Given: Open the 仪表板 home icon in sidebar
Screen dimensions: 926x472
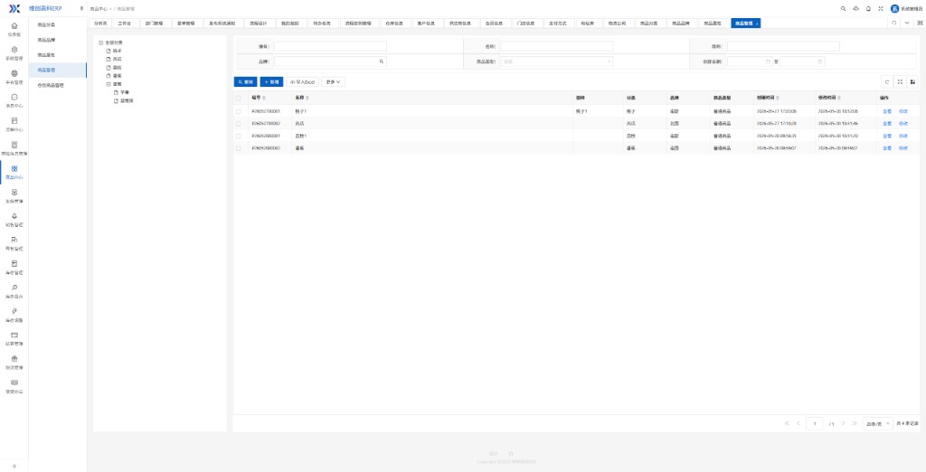Looking at the screenshot, I should click(14, 26).
